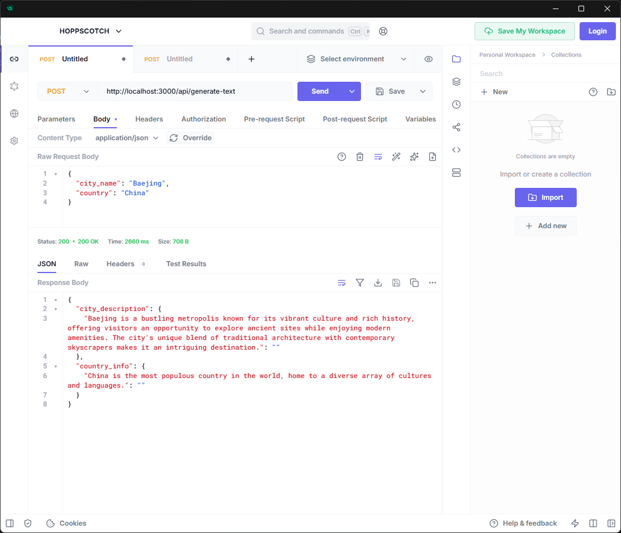Viewport: 621px width, 533px height.
Task: Click the request URL input field
Action: 195,91
